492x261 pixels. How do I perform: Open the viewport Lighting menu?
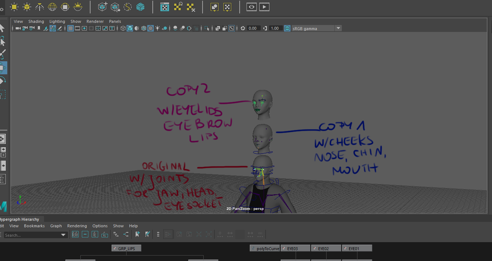[57, 21]
